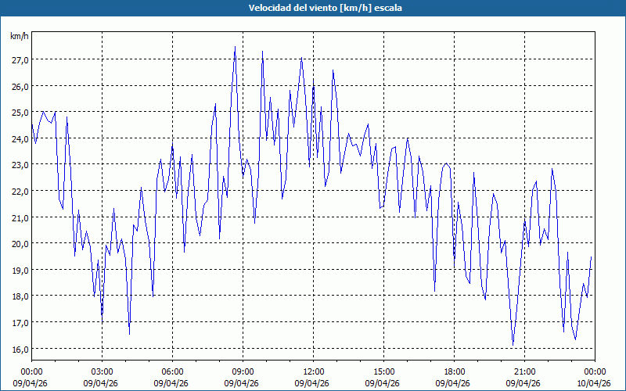Screen dimensions: 626x391
Task: Click the highest wind speed peak before 09:00
Action: 235,48
